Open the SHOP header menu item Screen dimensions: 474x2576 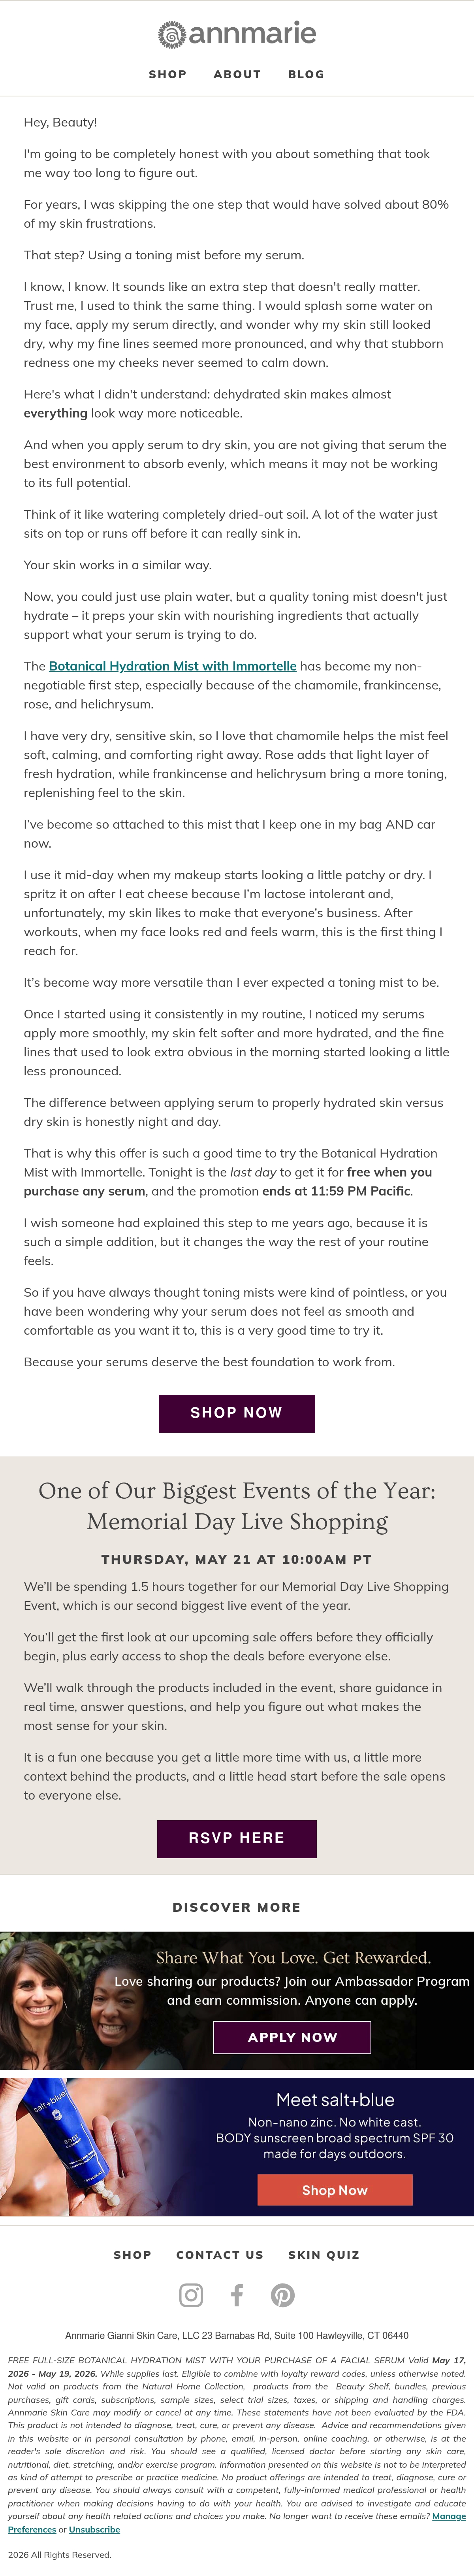point(168,74)
